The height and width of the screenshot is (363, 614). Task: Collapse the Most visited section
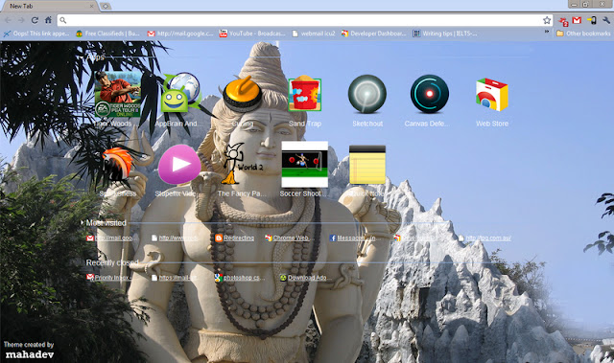104,223
